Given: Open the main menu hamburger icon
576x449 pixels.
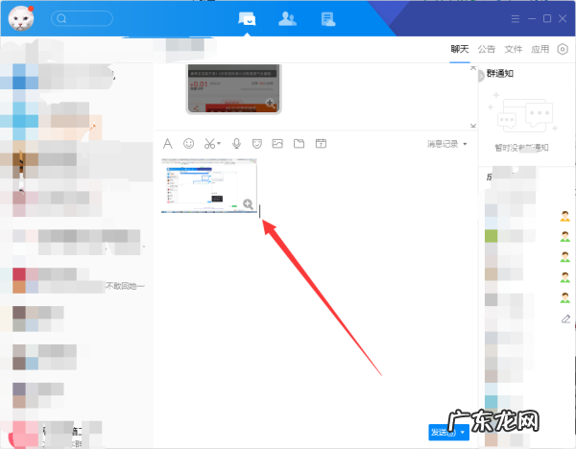Looking at the screenshot, I should (516, 19).
